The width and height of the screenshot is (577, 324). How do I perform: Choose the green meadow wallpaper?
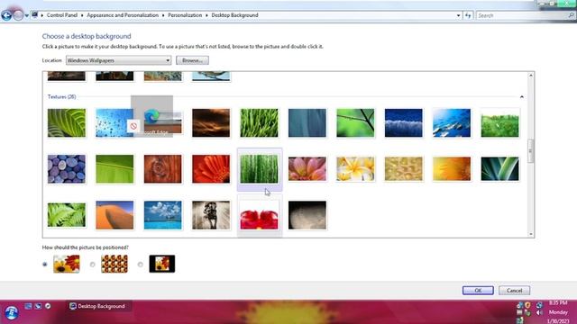(499, 122)
